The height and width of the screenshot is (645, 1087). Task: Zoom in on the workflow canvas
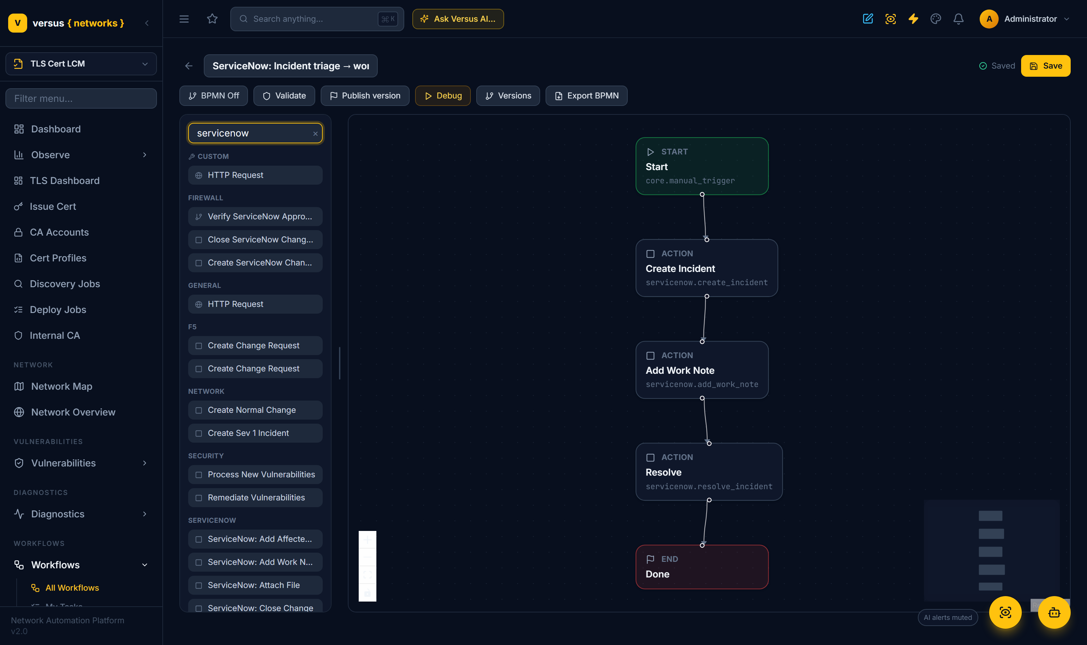(x=368, y=540)
